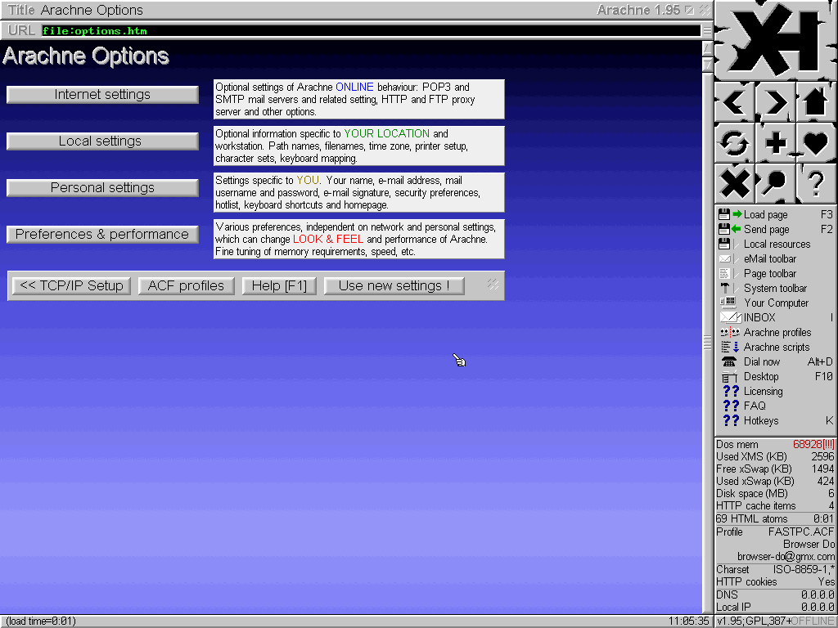The width and height of the screenshot is (838, 628).
Task: Stop loading with the X icon
Action: (x=734, y=183)
